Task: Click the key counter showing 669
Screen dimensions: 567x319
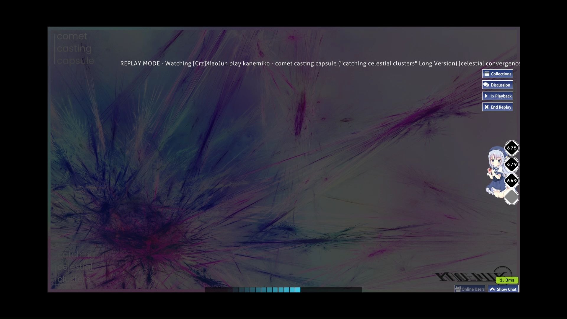Action: 512,180
